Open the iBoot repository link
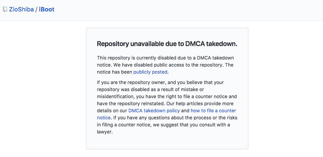This screenshot has height=157, width=323. [x=47, y=9]
